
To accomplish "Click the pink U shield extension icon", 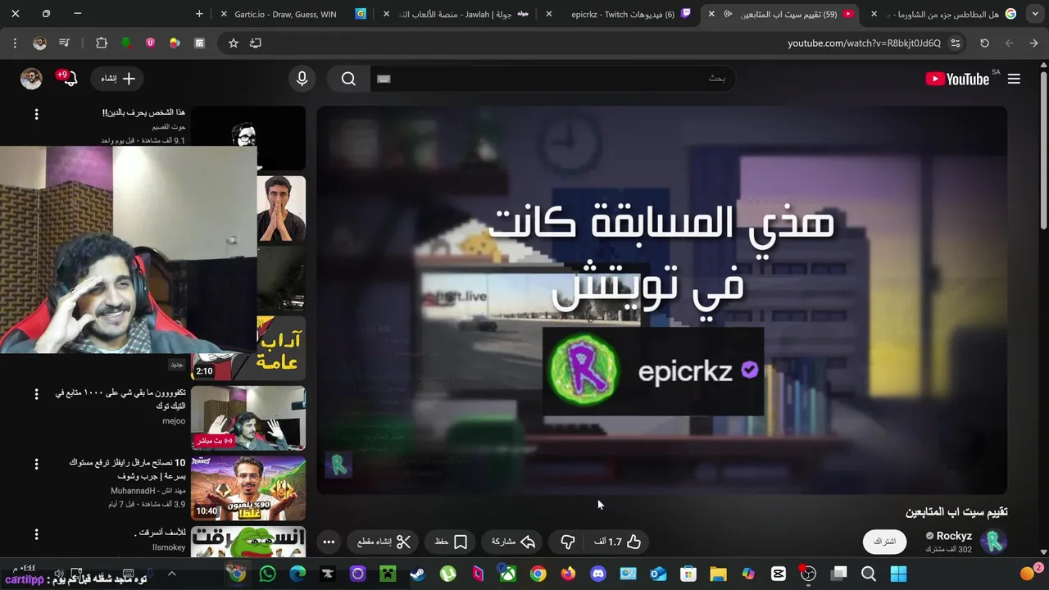I will pos(150,43).
